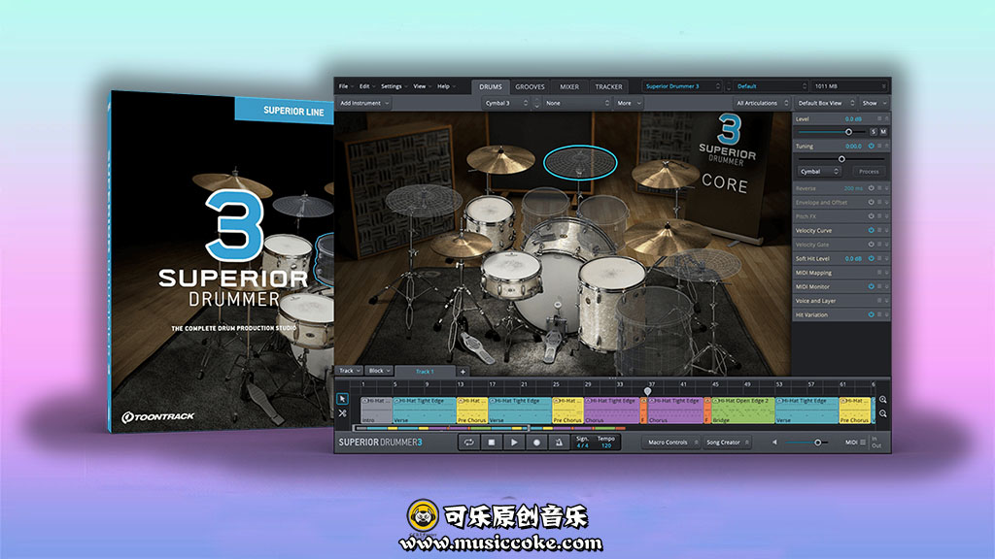Viewport: 995px width, 559px height.
Task: Switch to the Mixer tab
Action: click(x=569, y=86)
